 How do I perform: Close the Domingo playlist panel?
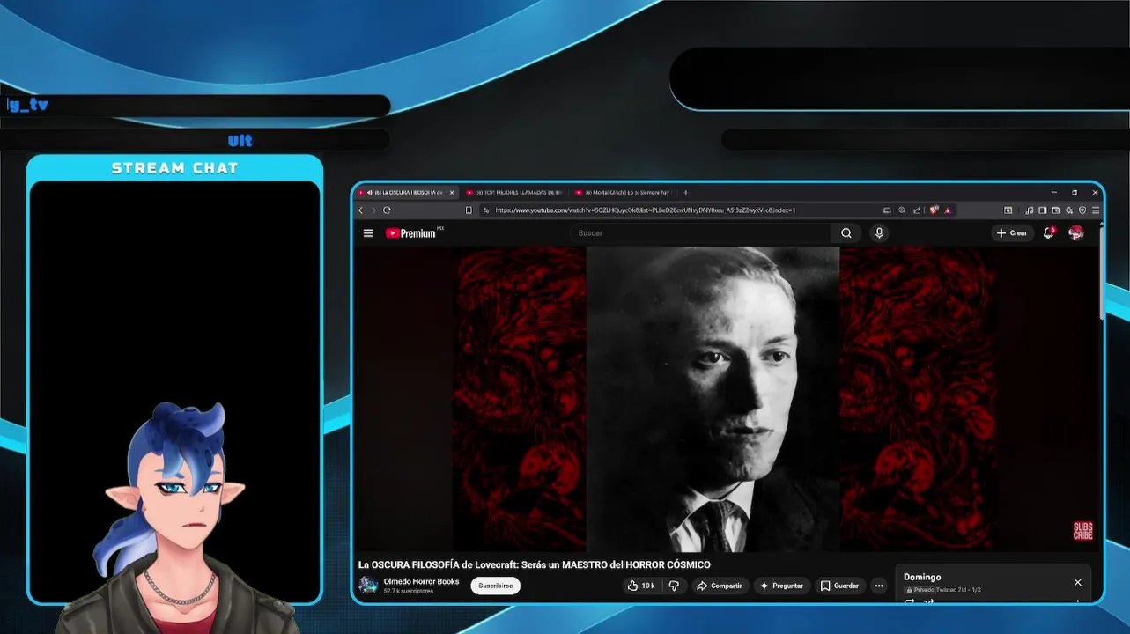click(1077, 582)
